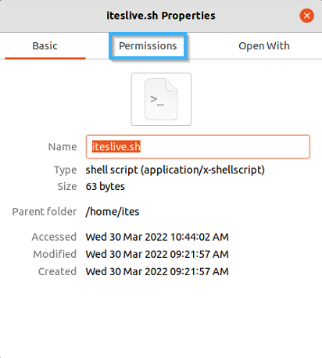
Task: Click the Name field label
Action: [x=63, y=147]
